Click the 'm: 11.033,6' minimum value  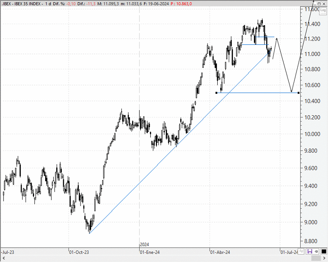coord(131,4)
